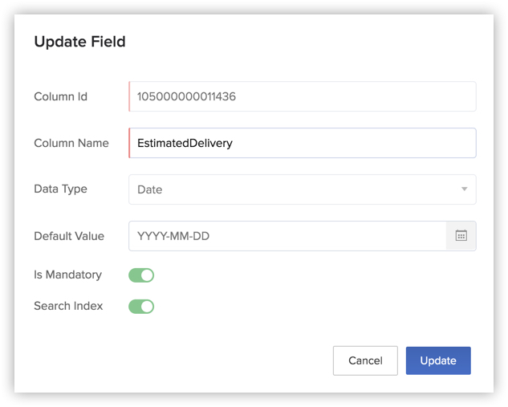The height and width of the screenshot is (407, 508).
Task: Click the Update Field dialog heading
Action: pos(79,42)
